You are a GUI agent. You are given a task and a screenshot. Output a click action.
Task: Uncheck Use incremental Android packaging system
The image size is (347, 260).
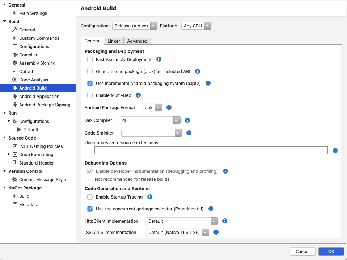[x=90, y=83]
